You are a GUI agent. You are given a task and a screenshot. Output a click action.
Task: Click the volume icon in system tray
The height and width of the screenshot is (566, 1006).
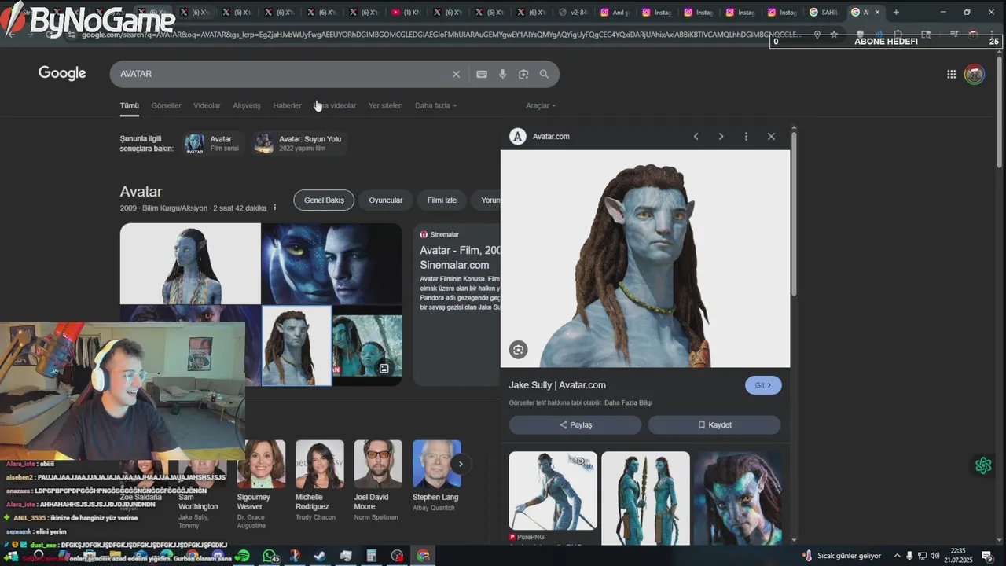(x=934, y=556)
